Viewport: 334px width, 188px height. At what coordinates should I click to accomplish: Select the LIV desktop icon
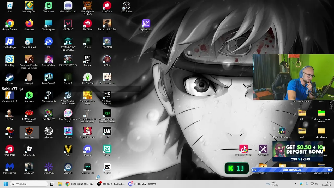click(107, 133)
